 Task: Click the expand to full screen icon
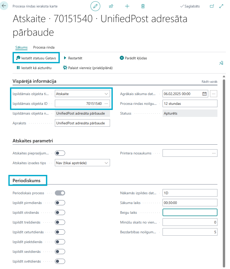pyautogui.click(x=221, y=6)
